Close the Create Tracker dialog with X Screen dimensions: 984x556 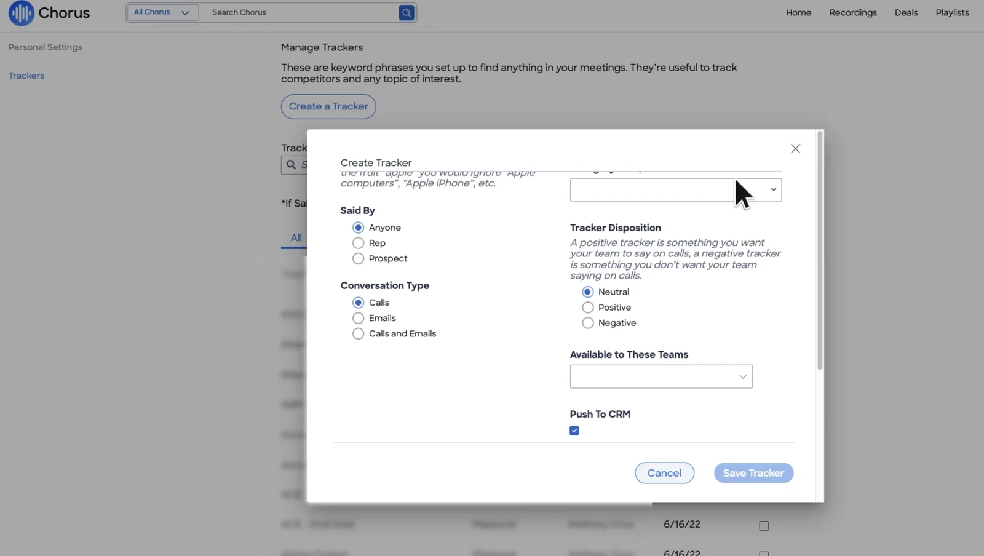[795, 149]
